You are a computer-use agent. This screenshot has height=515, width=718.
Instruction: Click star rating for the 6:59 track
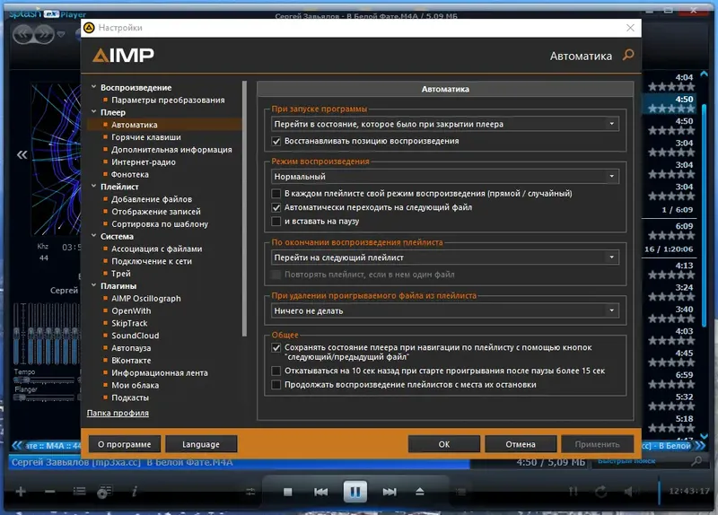[x=670, y=384]
